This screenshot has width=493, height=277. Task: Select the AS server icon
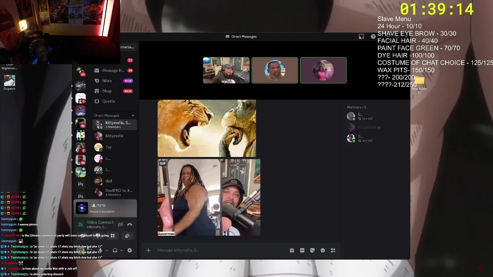[x=80, y=135]
